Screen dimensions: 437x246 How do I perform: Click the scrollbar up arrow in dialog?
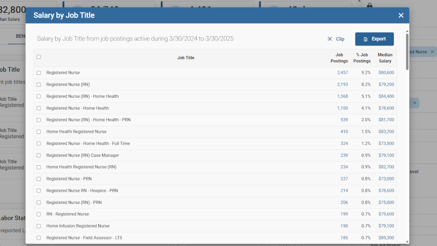click(407, 31)
